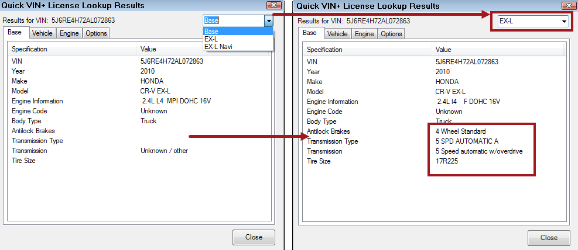Screen dimensions: 578x250
Task: Click the red X on Base trim dialog
Action: click(x=278, y=6)
